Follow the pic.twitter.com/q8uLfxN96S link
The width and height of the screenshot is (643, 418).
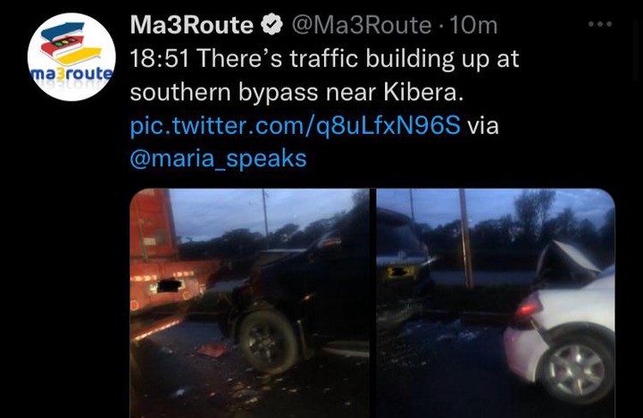[x=296, y=125]
